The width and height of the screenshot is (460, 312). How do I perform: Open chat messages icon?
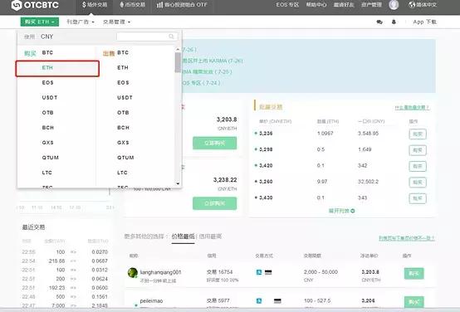coord(379,22)
